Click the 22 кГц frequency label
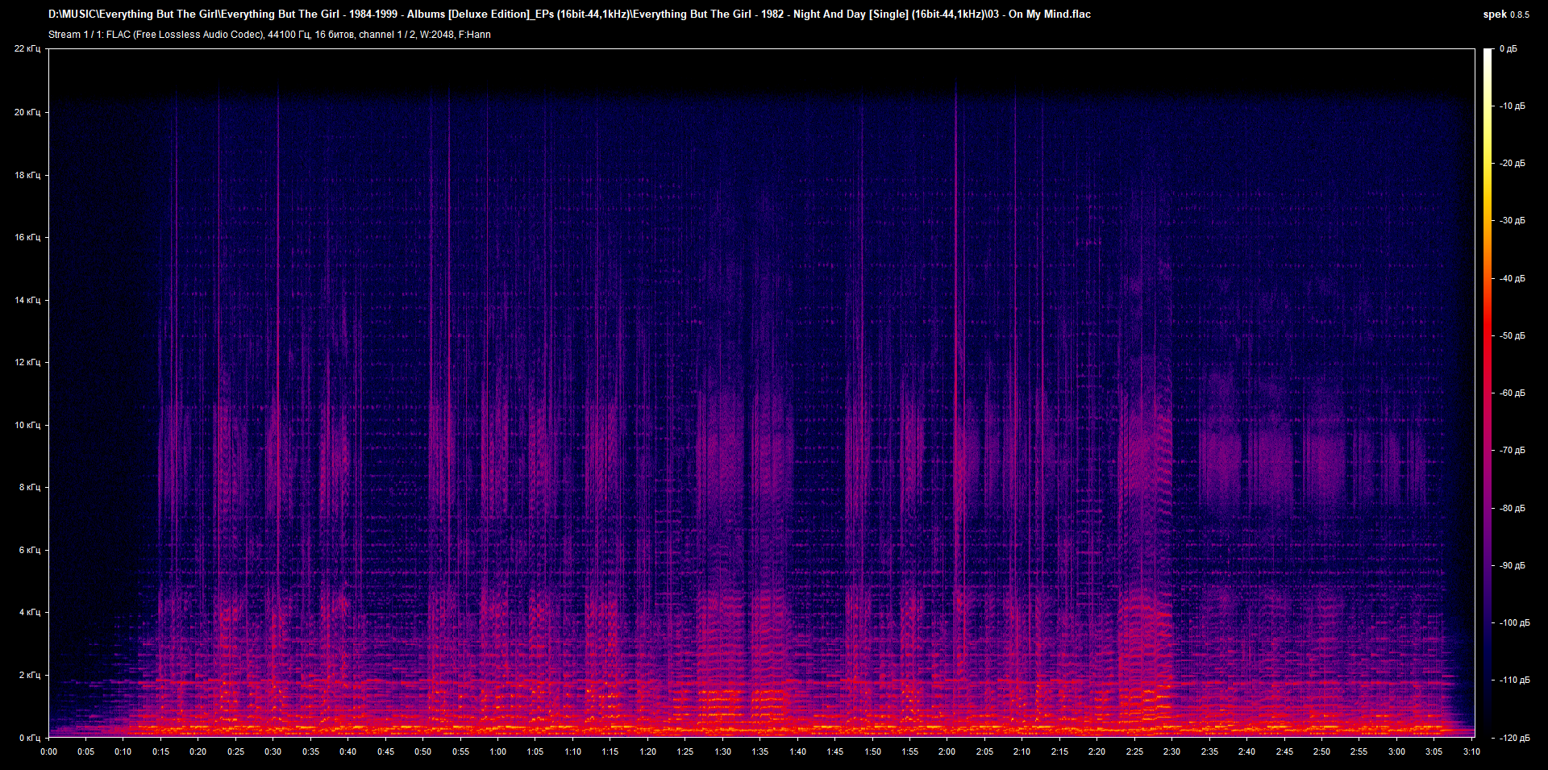Viewport: 1548px width, 770px height. point(27,49)
